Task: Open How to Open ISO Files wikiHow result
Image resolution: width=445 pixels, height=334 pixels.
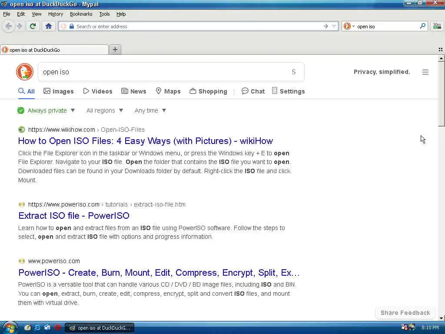Action: [145, 141]
